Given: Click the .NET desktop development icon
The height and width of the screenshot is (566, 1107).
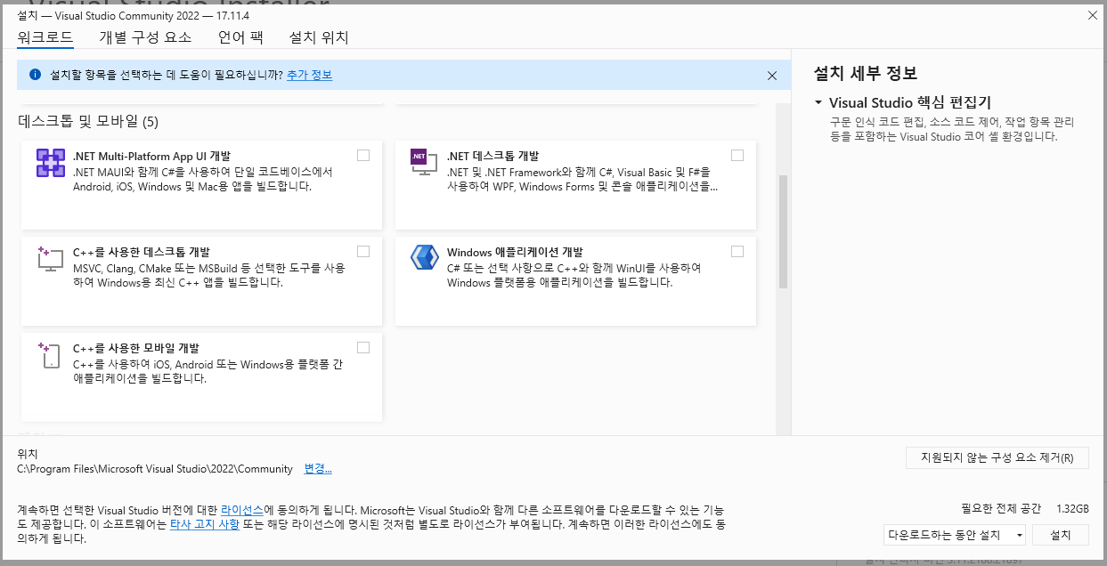Looking at the screenshot, I should tap(424, 161).
